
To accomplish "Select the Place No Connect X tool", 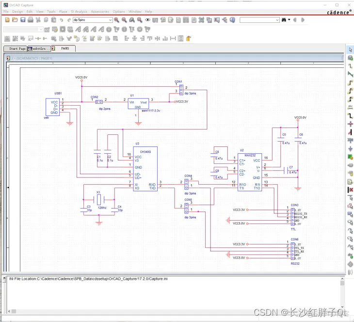I will click(350, 190).
